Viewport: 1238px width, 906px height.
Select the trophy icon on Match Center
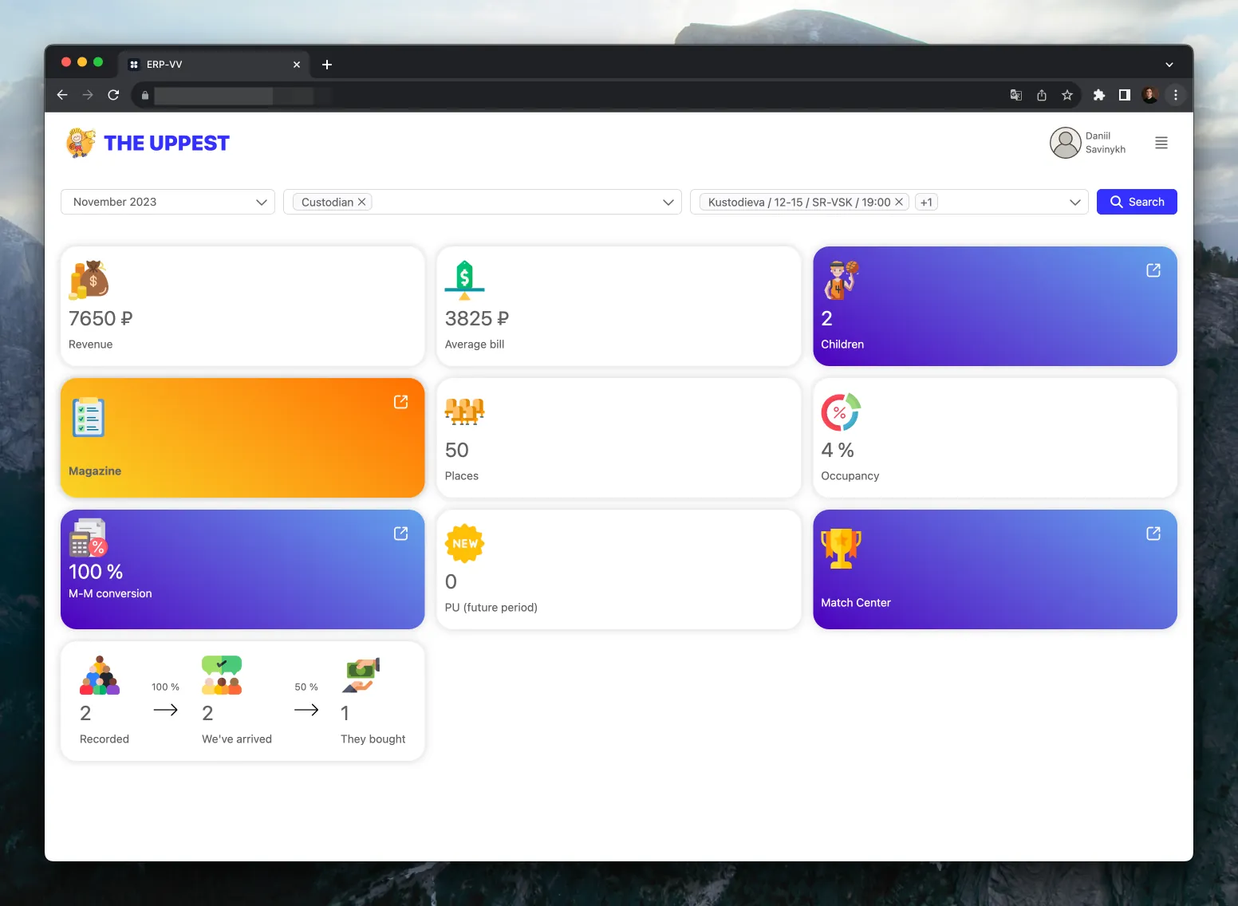pos(840,546)
